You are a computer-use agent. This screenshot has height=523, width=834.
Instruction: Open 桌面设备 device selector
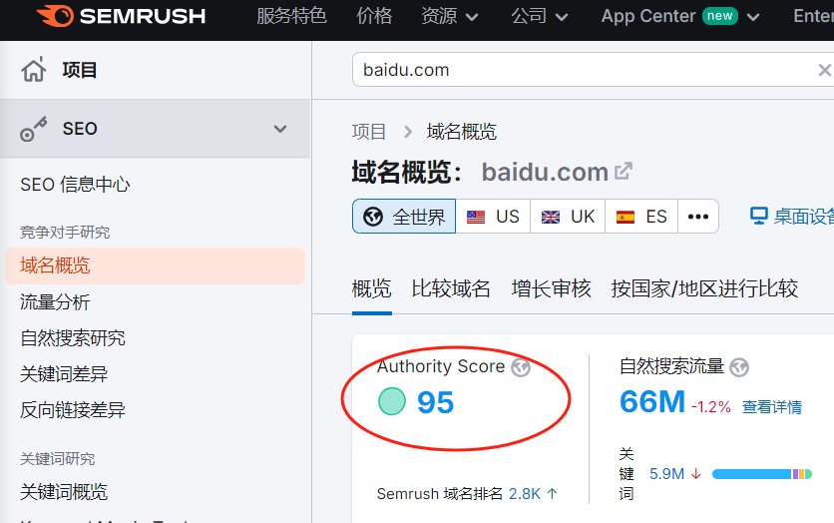pyautogui.click(x=791, y=216)
